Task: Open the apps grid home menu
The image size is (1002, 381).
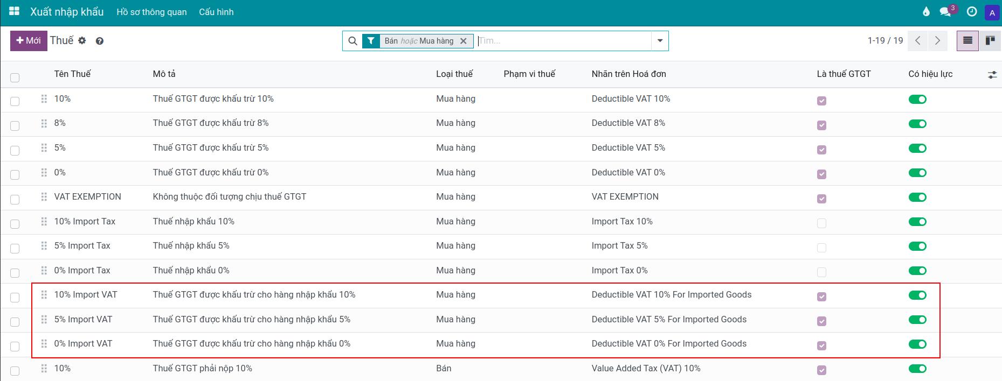Action: [15, 11]
